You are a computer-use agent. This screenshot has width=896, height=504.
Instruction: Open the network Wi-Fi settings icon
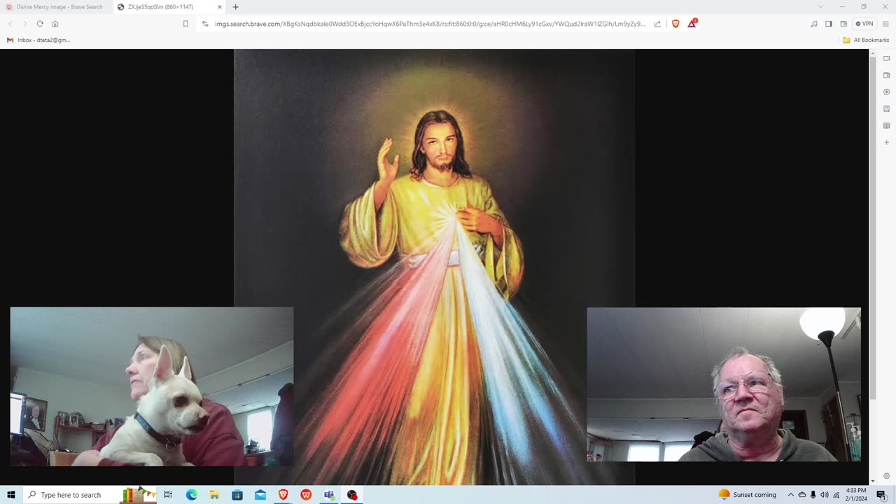[836, 495]
